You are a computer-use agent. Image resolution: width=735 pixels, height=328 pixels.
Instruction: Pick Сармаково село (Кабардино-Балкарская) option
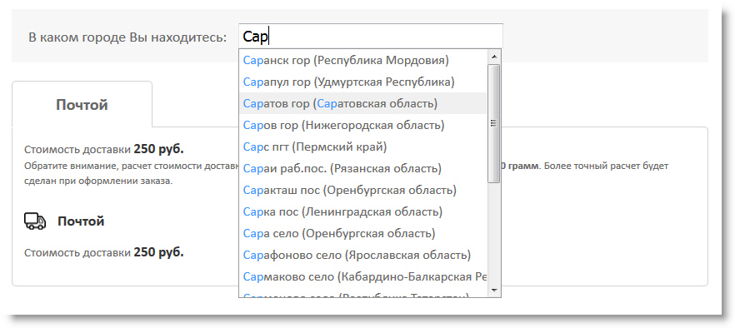pos(363,276)
